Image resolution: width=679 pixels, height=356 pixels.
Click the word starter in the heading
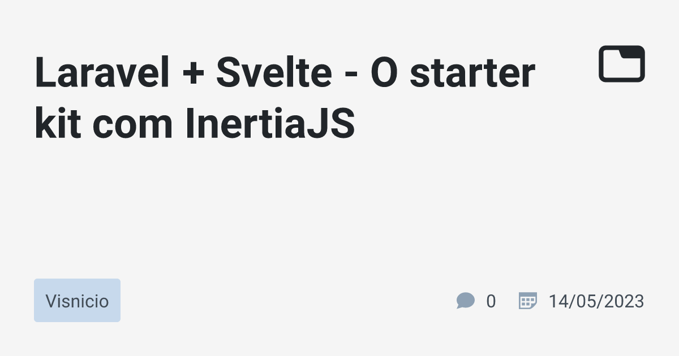[x=472, y=73]
